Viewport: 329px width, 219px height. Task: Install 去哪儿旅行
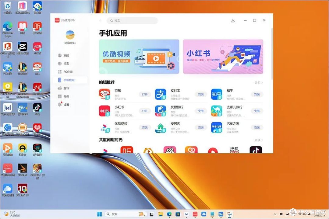[257, 111]
